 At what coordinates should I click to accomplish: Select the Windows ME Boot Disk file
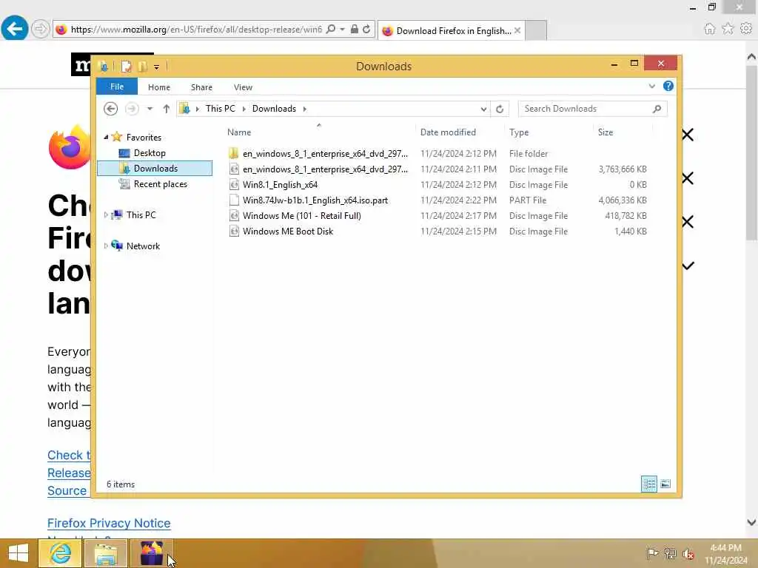(x=288, y=231)
